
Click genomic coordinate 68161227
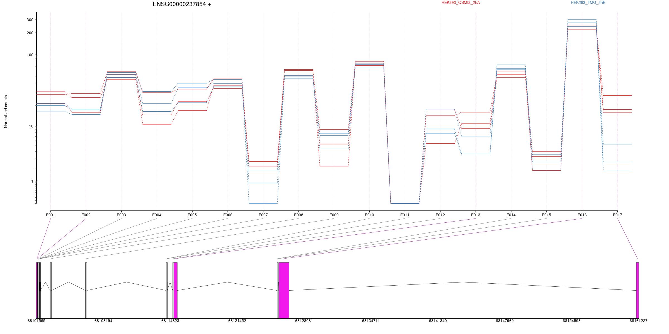(639, 321)
